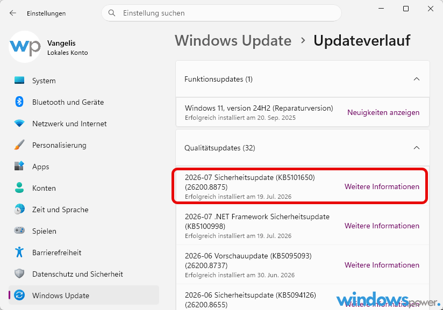Open Weitere Informationen for KB5100998

[x=382, y=226]
